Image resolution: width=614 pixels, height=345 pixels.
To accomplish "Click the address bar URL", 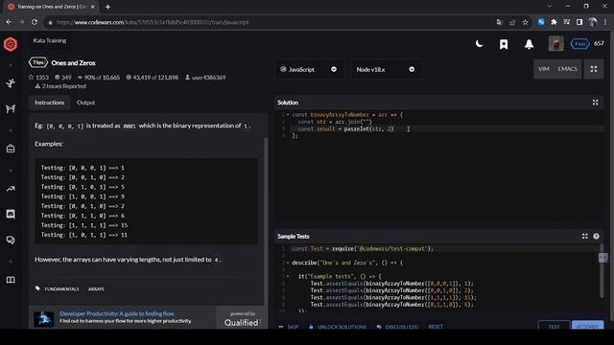I will click(153, 22).
